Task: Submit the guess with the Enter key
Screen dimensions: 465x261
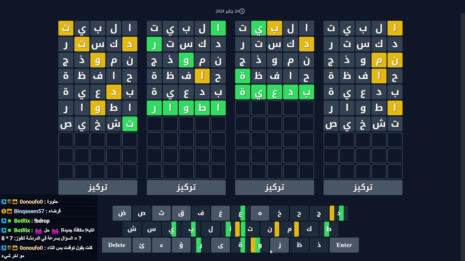Action: tap(344, 245)
